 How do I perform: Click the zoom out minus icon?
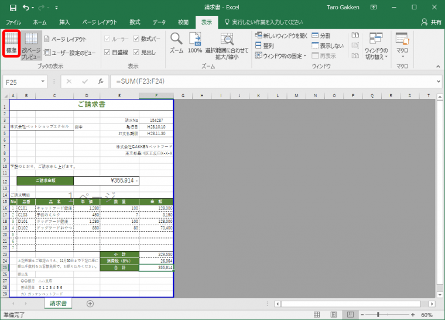362,315
